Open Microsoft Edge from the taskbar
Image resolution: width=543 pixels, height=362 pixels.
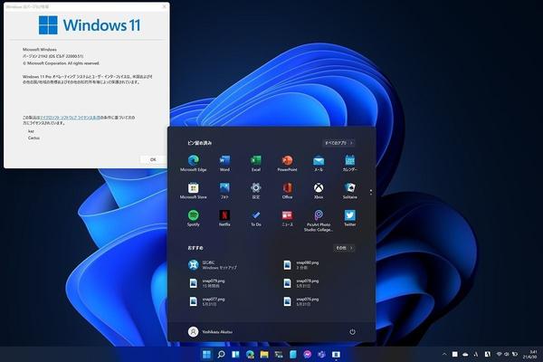tap(250, 354)
